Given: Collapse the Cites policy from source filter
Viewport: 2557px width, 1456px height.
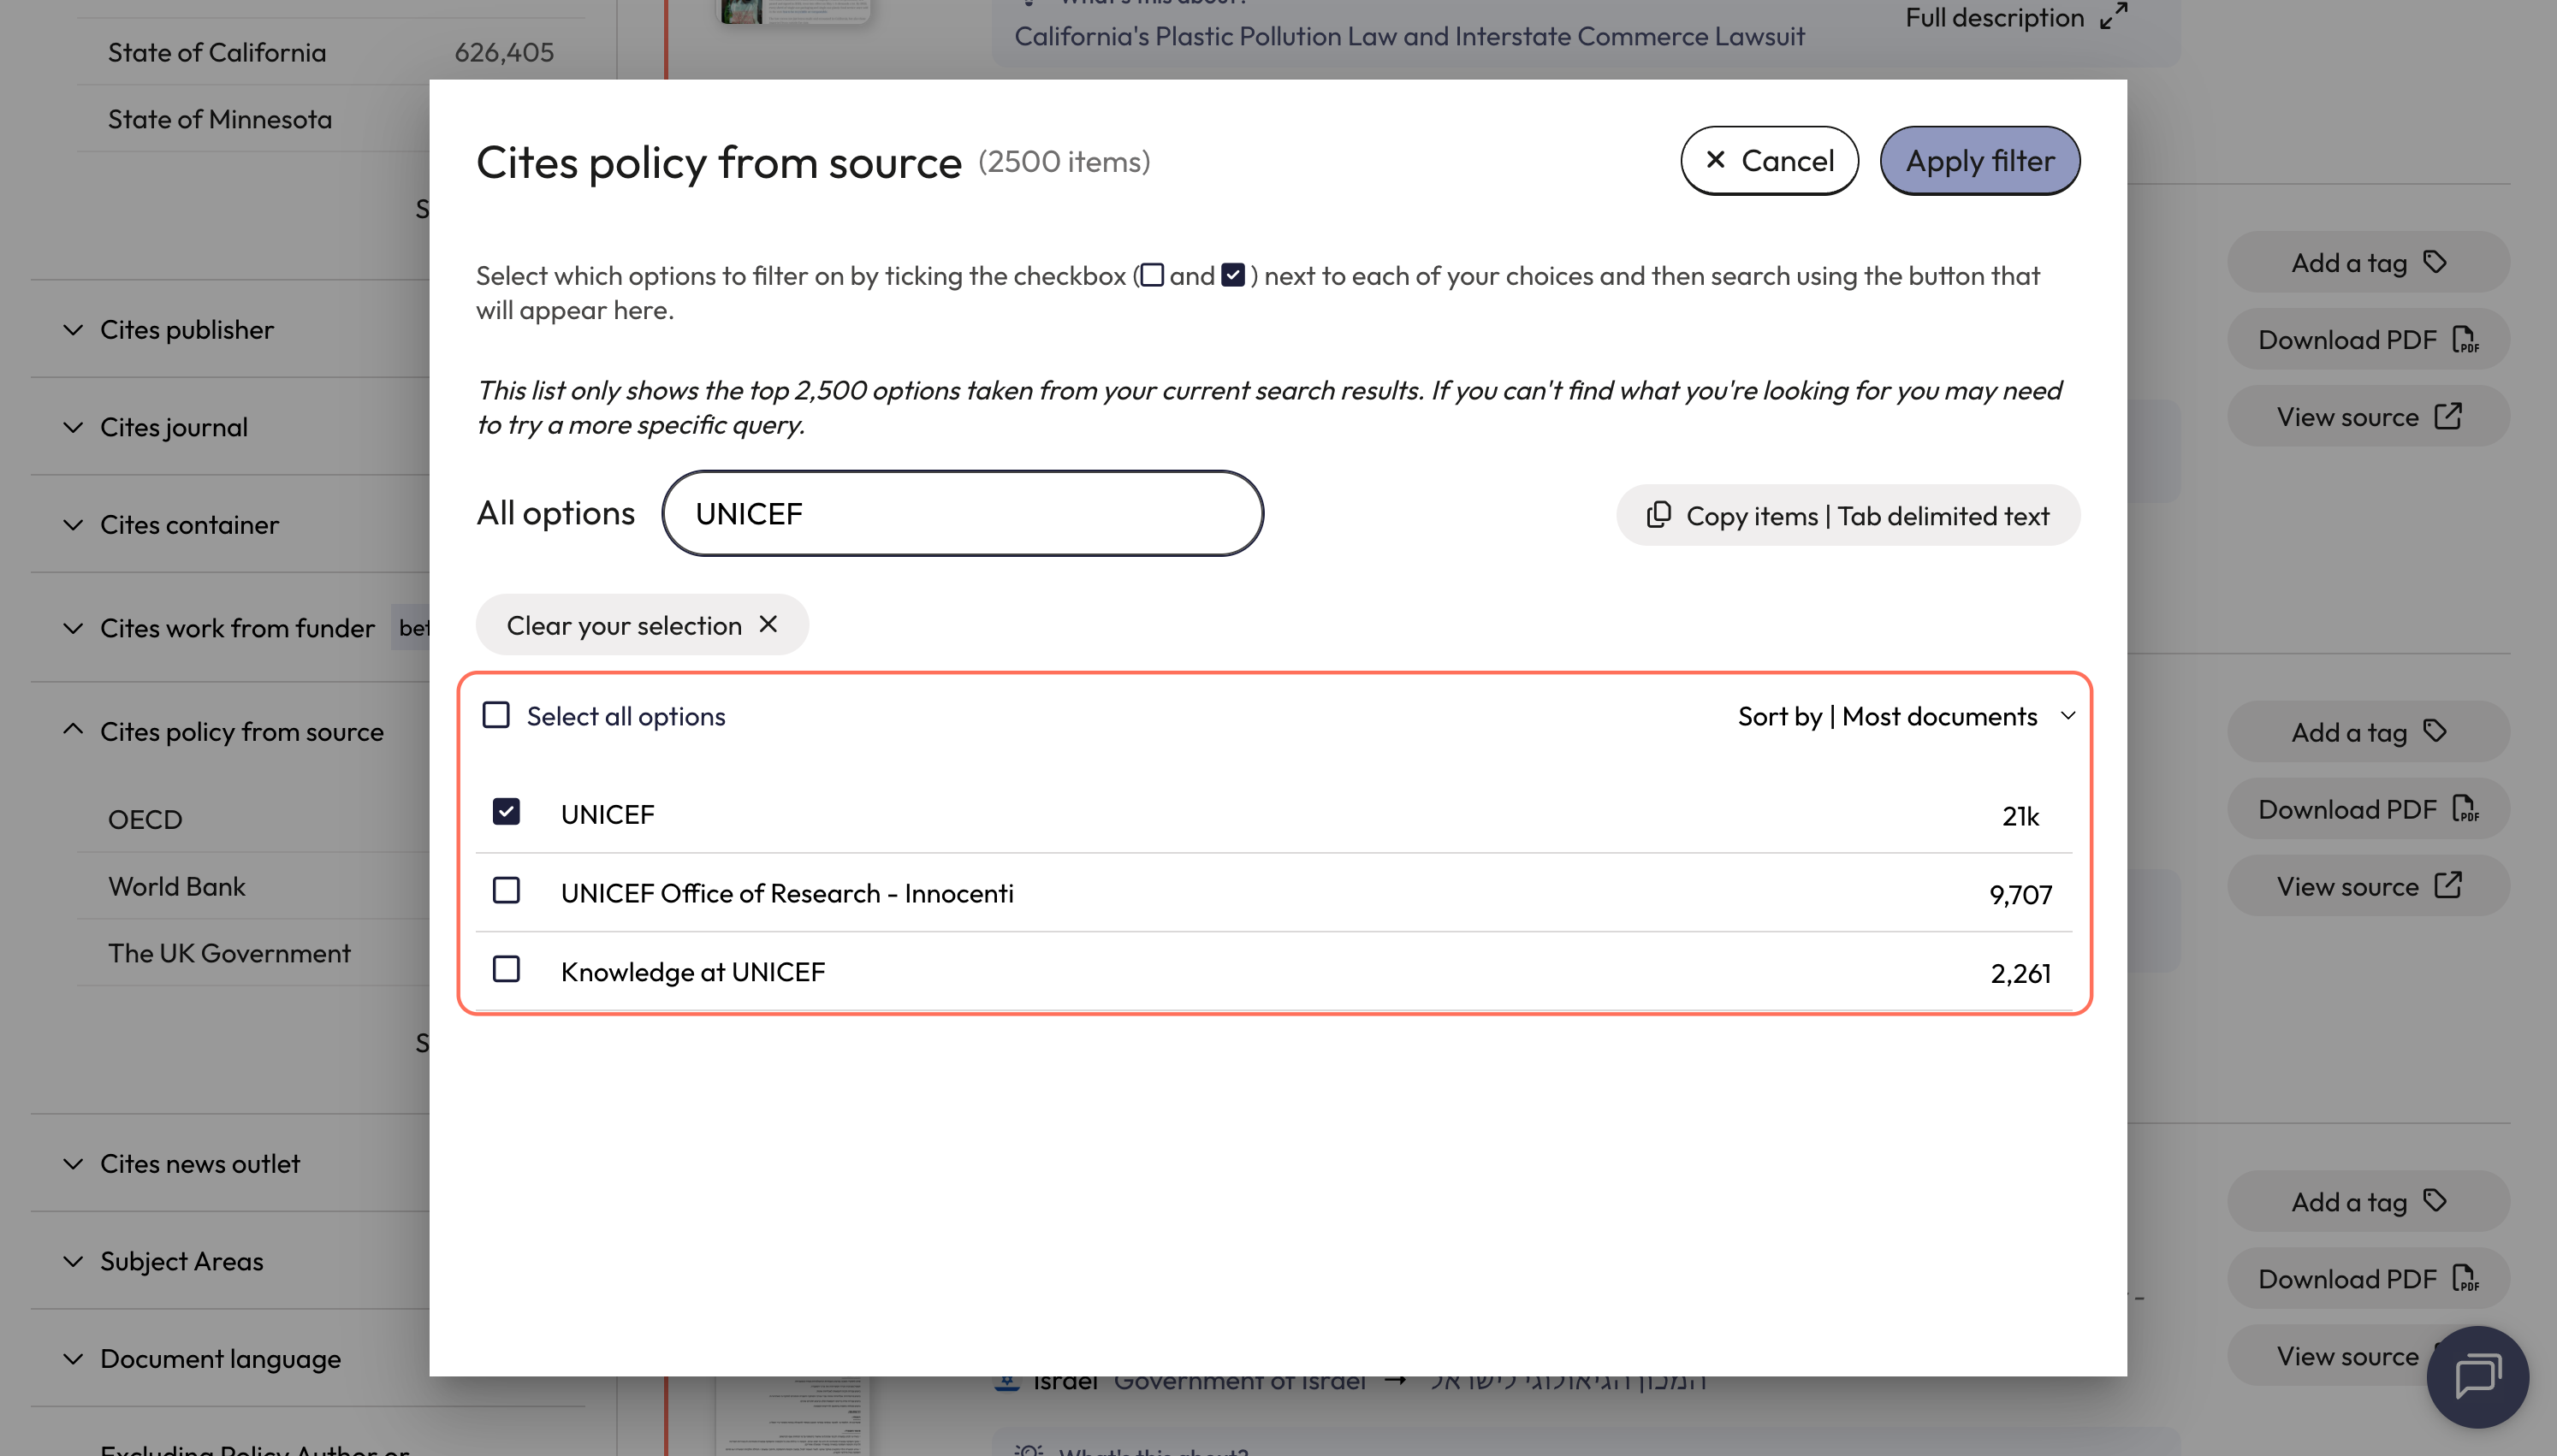Looking at the screenshot, I should 73,730.
